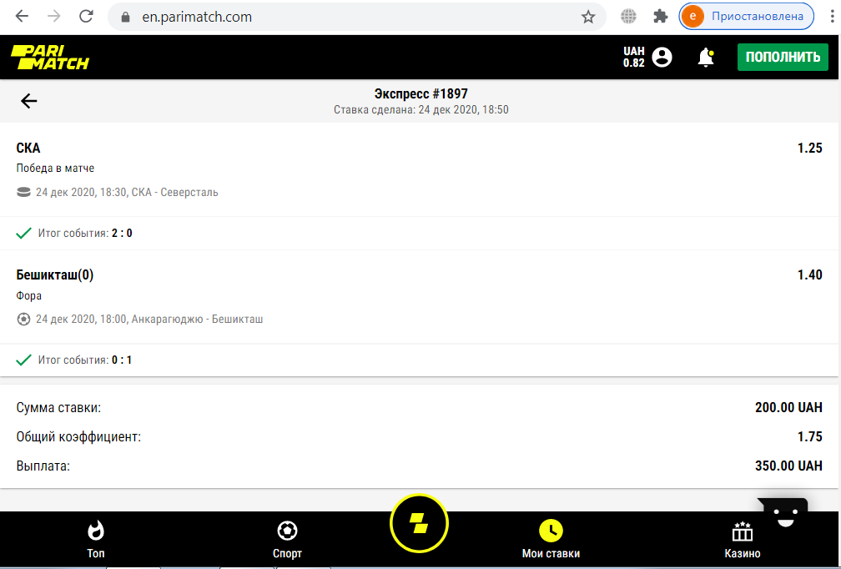
Task: Open the user account icon
Action: pyautogui.click(x=662, y=57)
